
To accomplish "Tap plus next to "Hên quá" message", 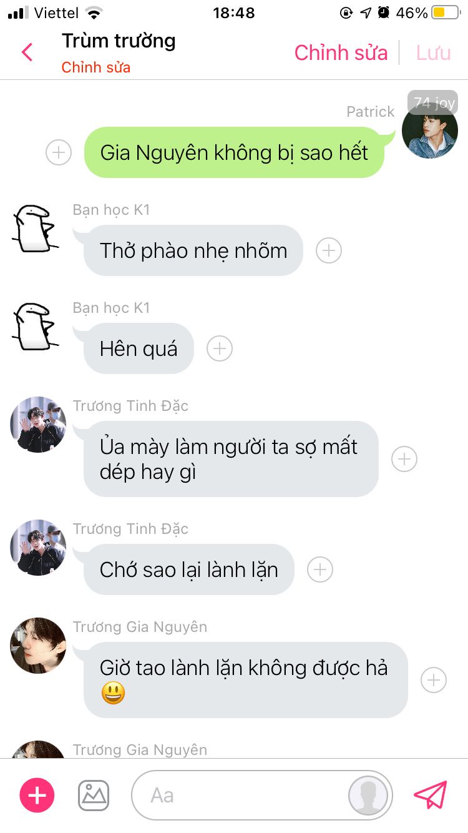I will tap(220, 348).
